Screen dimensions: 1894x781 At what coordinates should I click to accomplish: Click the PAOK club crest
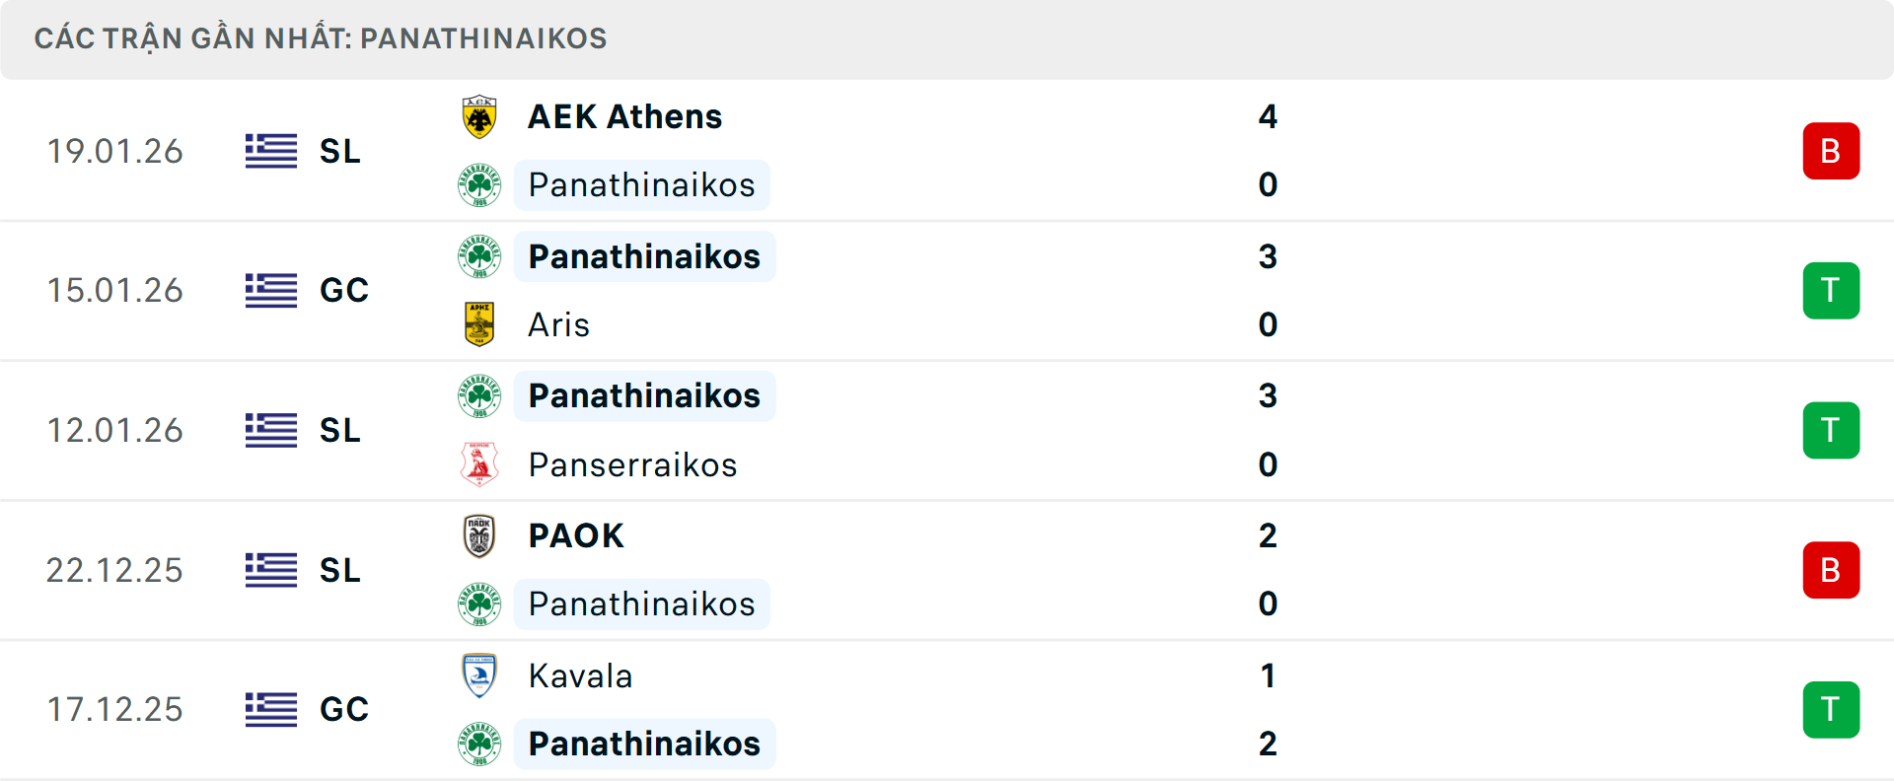tap(479, 535)
